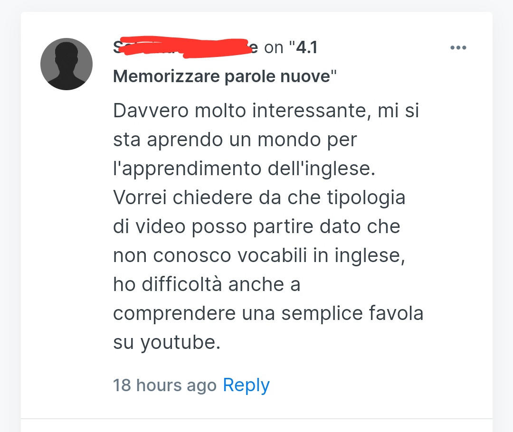Click the word "comprendere" in the comment
This screenshot has width=513, height=432.
point(174,313)
